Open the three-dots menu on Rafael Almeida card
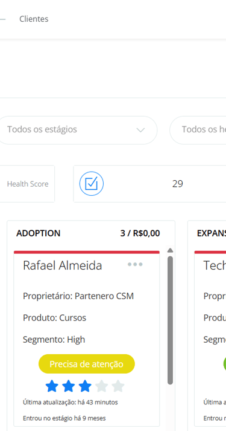 pyautogui.click(x=135, y=264)
